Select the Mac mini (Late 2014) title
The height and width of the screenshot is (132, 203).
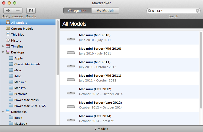click(95, 116)
